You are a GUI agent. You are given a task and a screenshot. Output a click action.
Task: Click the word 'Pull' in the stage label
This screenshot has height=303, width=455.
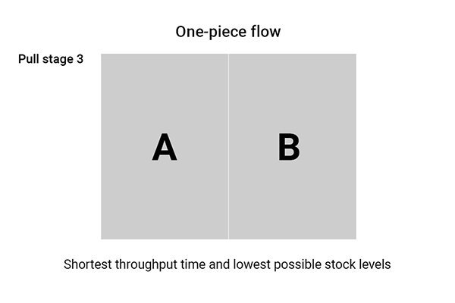[29, 59]
